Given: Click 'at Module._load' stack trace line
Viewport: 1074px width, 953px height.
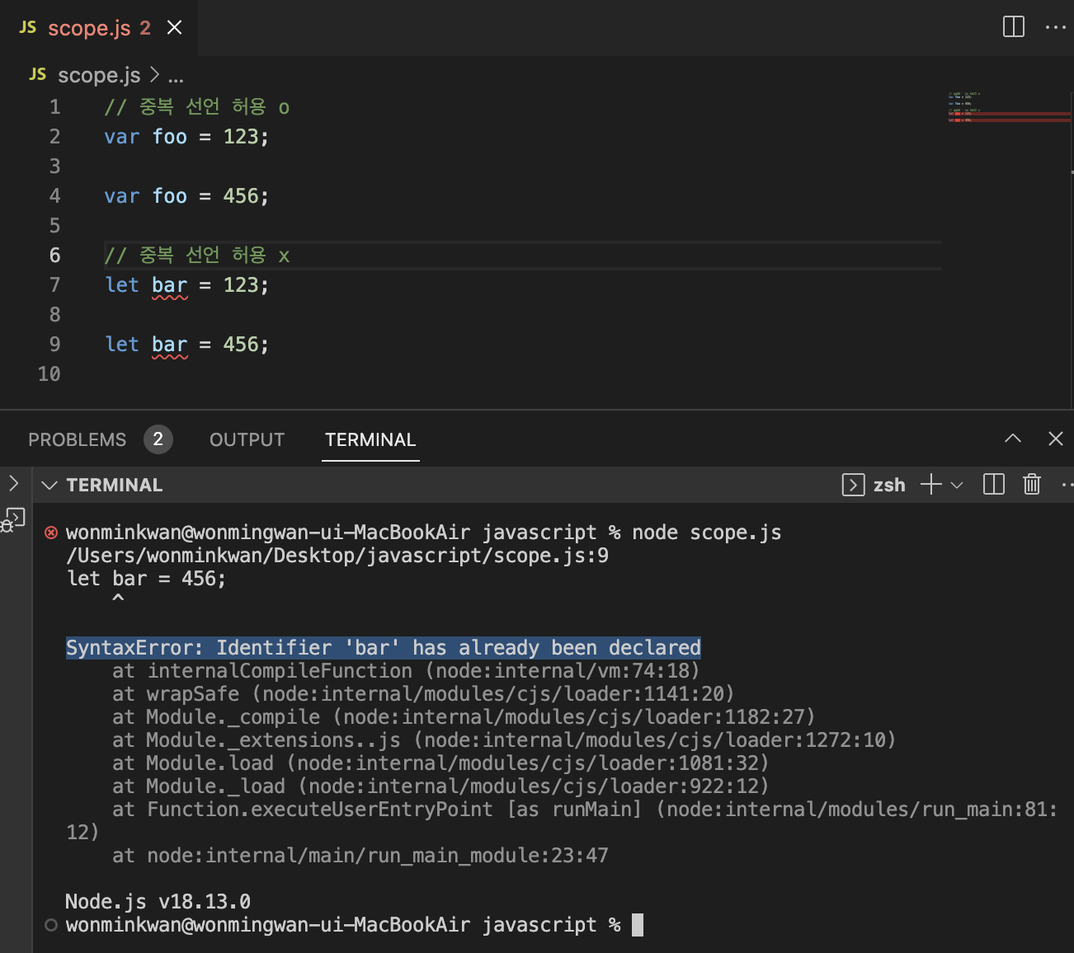Looking at the screenshot, I should coord(440,786).
